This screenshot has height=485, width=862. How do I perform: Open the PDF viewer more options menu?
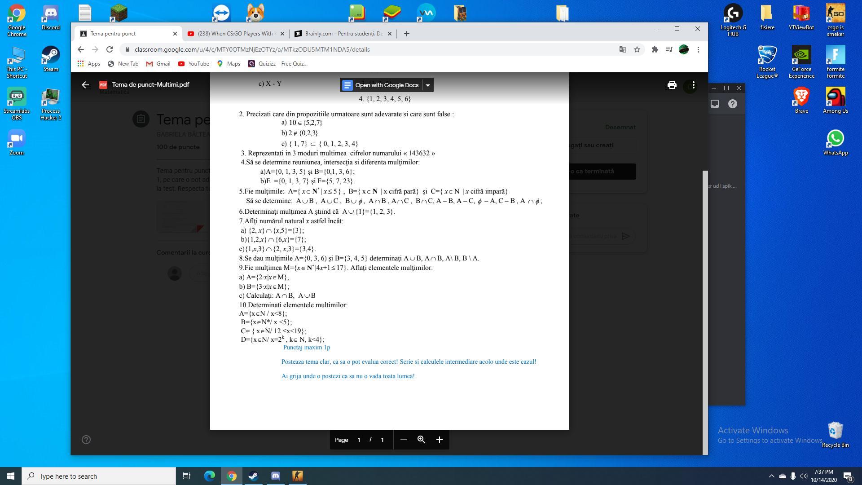694,85
